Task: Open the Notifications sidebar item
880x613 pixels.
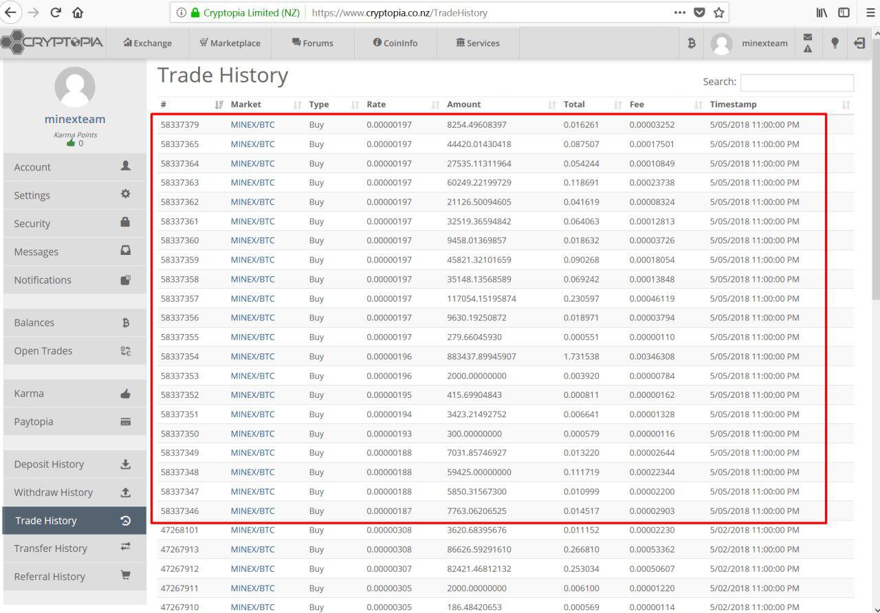Action: pos(74,280)
